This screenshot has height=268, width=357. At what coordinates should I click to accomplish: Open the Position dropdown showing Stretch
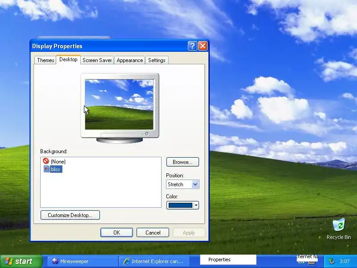183,184
